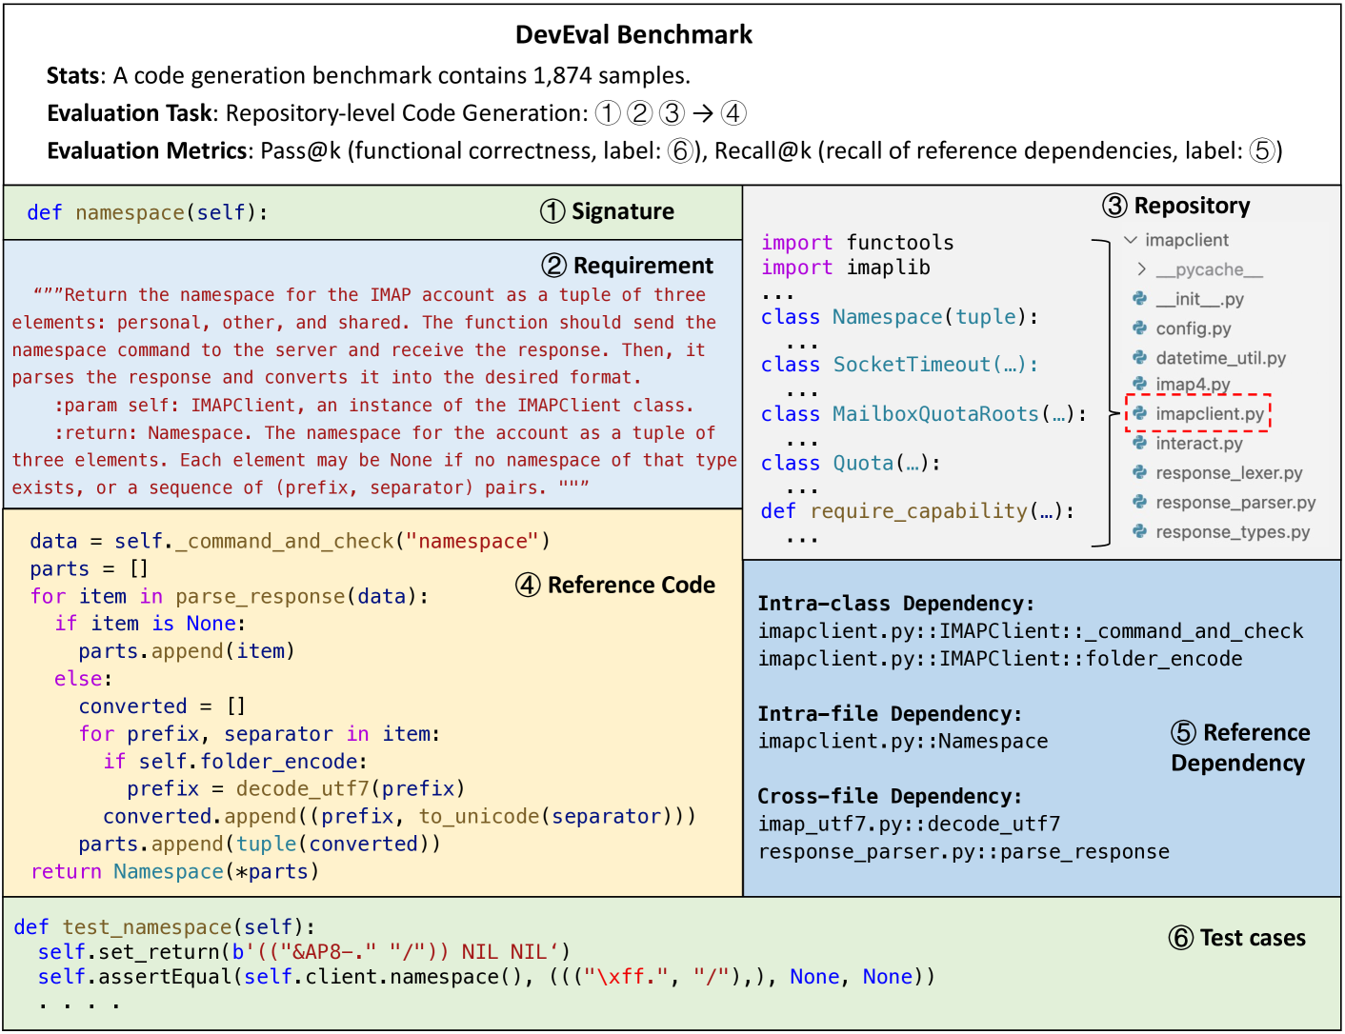Click the class Namespace(tuple) code line

click(899, 317)
